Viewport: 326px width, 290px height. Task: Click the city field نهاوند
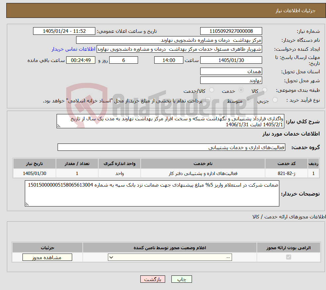[x=231, y=80]
